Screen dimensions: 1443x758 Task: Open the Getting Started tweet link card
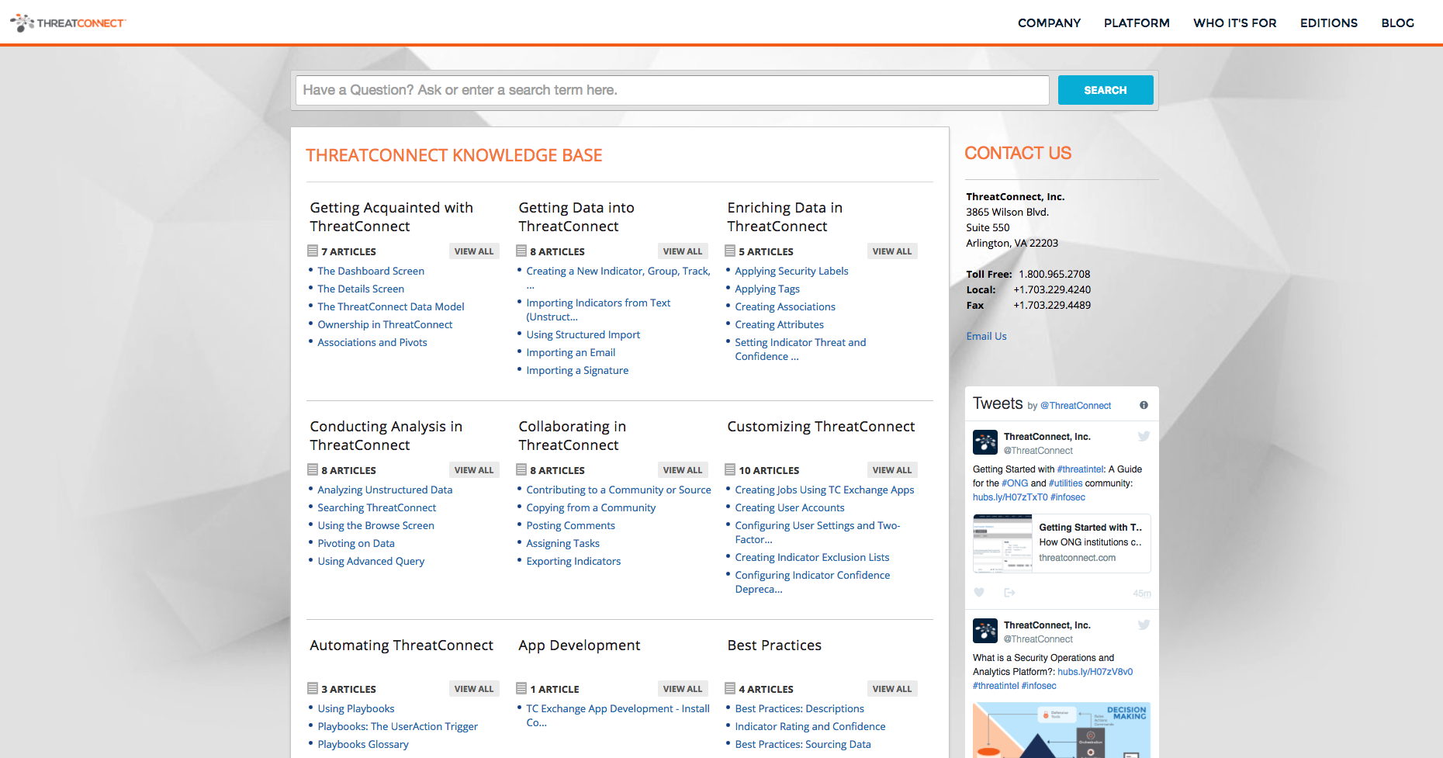[x=1061, y=543]
